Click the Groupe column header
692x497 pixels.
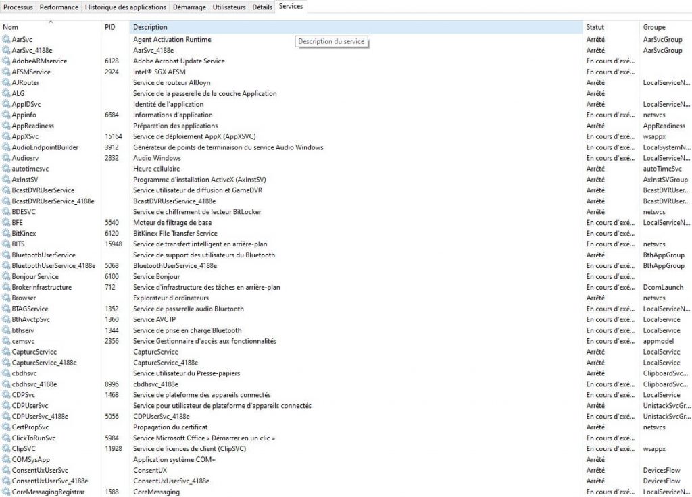[x=654, y=28]
